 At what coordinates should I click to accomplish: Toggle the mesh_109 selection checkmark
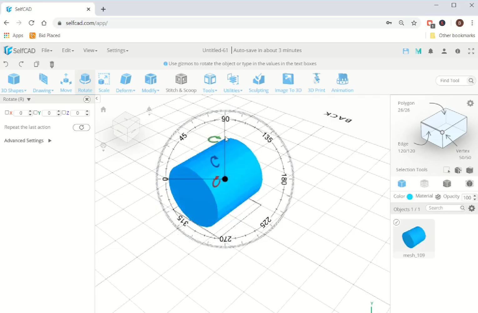pyautogui.click(x=396, y=222)
